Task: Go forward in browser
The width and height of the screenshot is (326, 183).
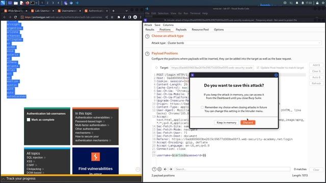Action: (10, 17)
